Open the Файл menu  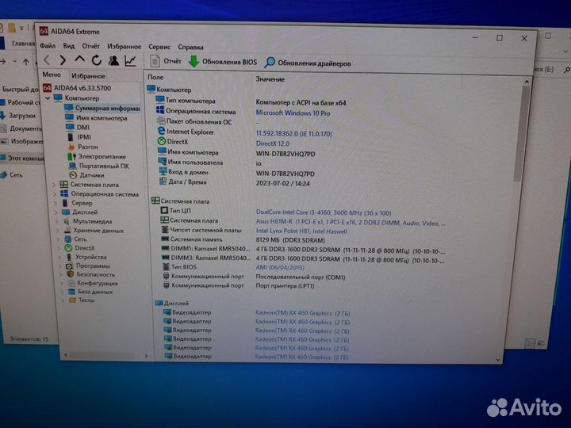point(48,45)
